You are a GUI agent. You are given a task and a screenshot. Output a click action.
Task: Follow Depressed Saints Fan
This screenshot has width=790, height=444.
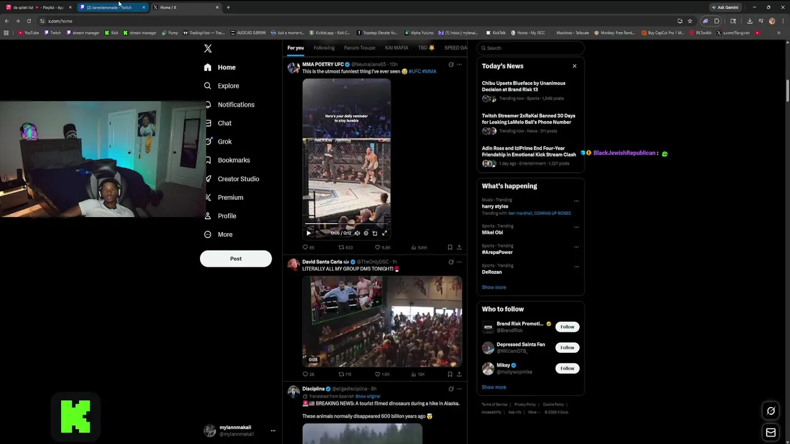coord(567,348)
